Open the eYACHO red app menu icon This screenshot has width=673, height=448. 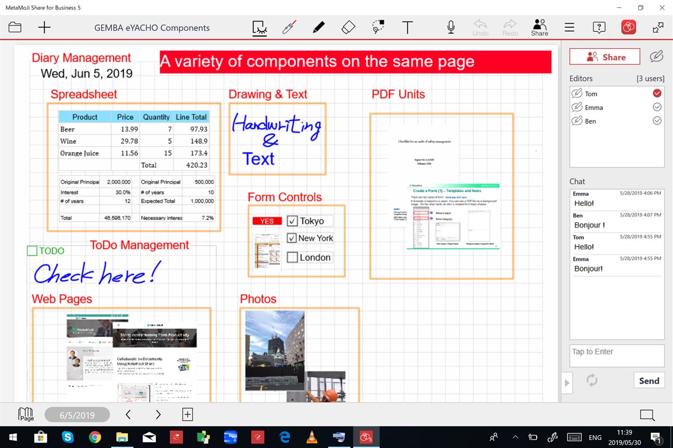pos(628,27)
